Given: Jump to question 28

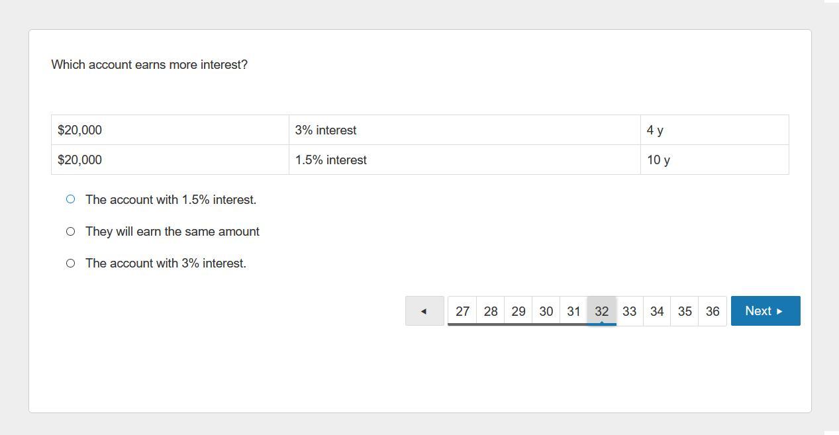Looking at the screenshot, I should [x=490, y=311].
